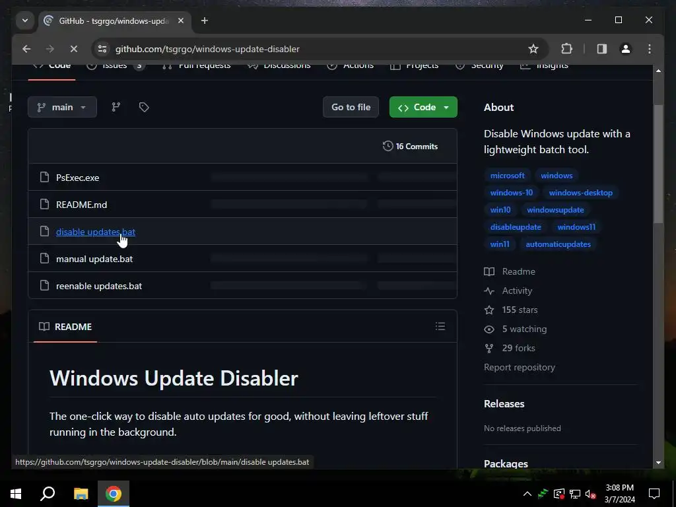Open the tags icon beside branches
Screen dimensions: 676x507
144,107
